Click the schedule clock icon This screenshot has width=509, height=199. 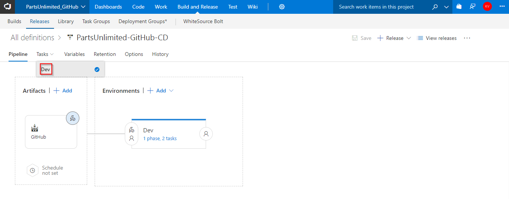(32, 170)
